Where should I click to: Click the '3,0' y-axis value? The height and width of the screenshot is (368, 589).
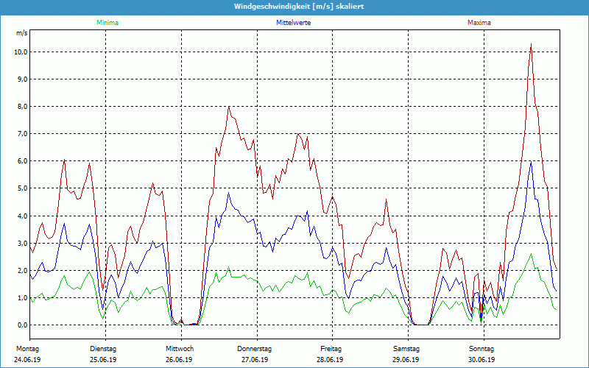[x=22, y=244]
